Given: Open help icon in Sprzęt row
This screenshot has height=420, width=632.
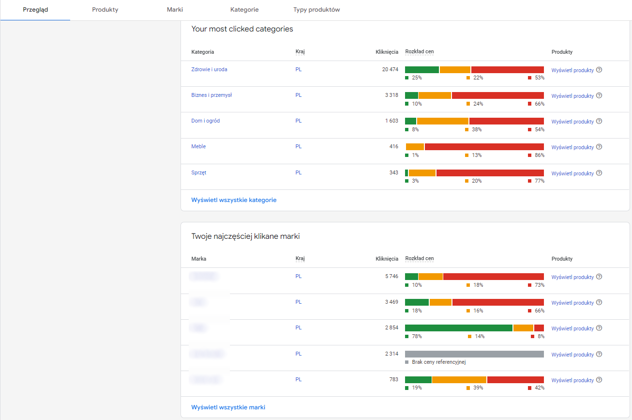Looking at the screenshot, I should coord(599,173).
